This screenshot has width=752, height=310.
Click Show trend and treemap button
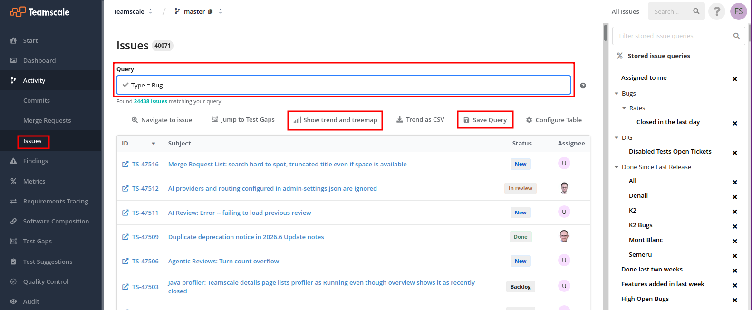click(x=335, y=120)
